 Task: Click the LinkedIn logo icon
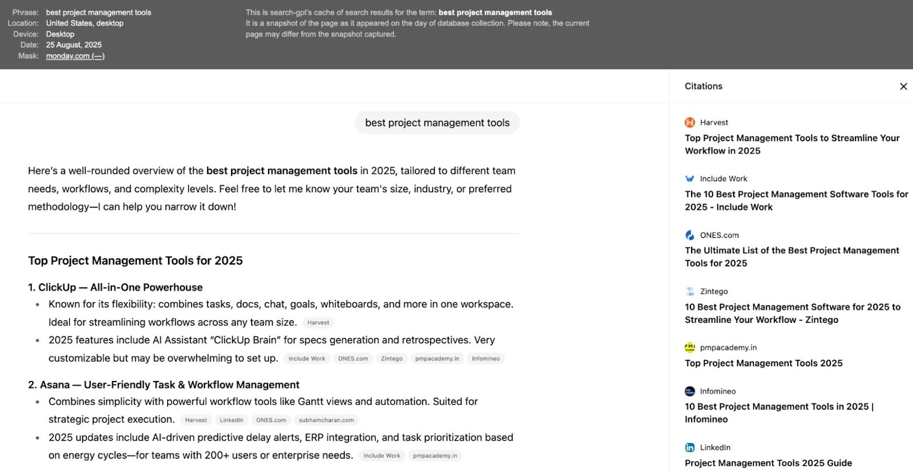coord(690,448)
